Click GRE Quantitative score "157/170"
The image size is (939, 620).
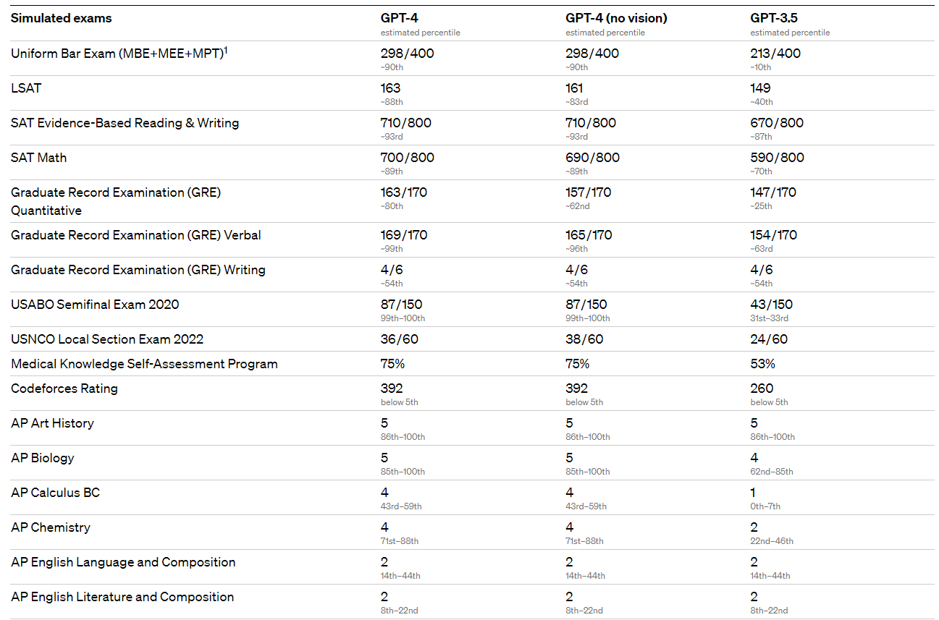tap(589, 192)
